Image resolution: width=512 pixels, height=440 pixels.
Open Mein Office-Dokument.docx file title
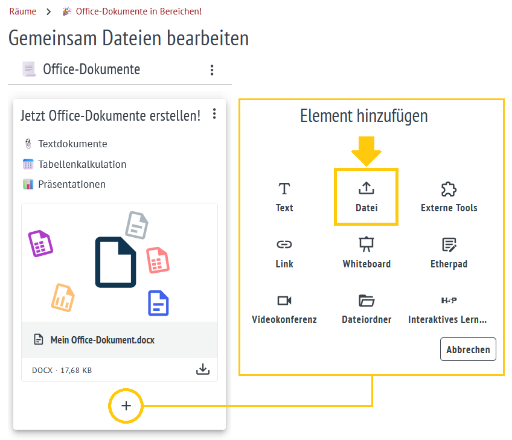click(102, 340)
